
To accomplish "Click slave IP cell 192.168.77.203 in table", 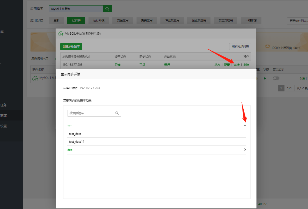I will coord(72,65).
